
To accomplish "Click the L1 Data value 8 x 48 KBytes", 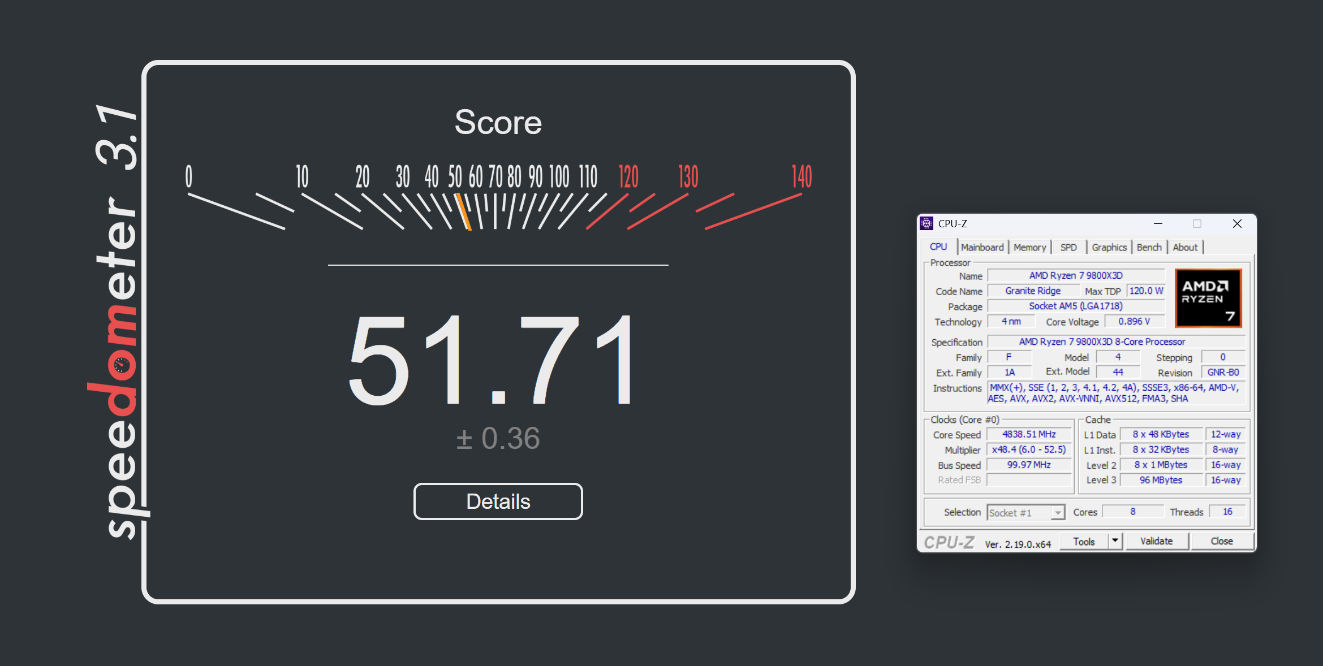I will click(x=1161, y=434).
